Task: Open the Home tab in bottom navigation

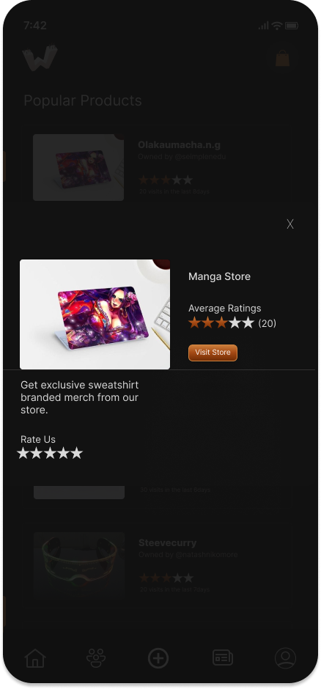Action: (35, 657)
